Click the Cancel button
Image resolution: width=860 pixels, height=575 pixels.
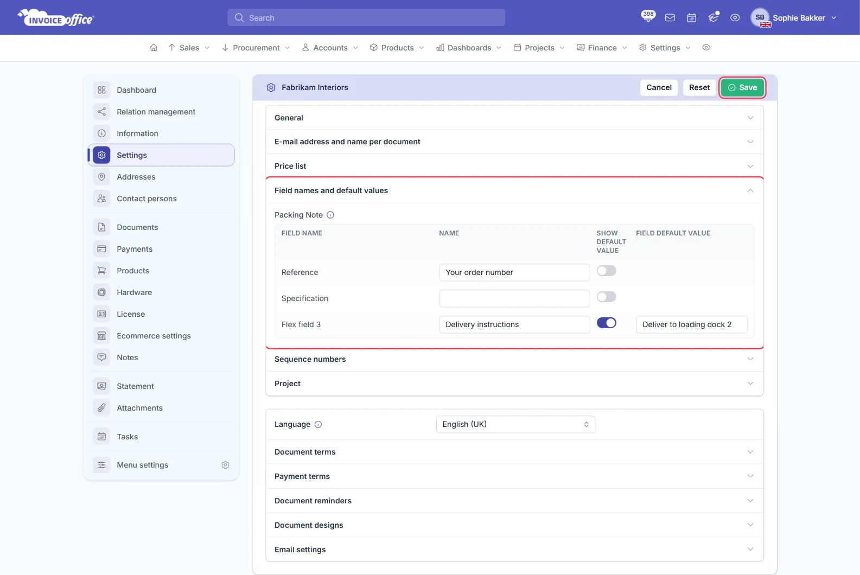click(659, 87)
